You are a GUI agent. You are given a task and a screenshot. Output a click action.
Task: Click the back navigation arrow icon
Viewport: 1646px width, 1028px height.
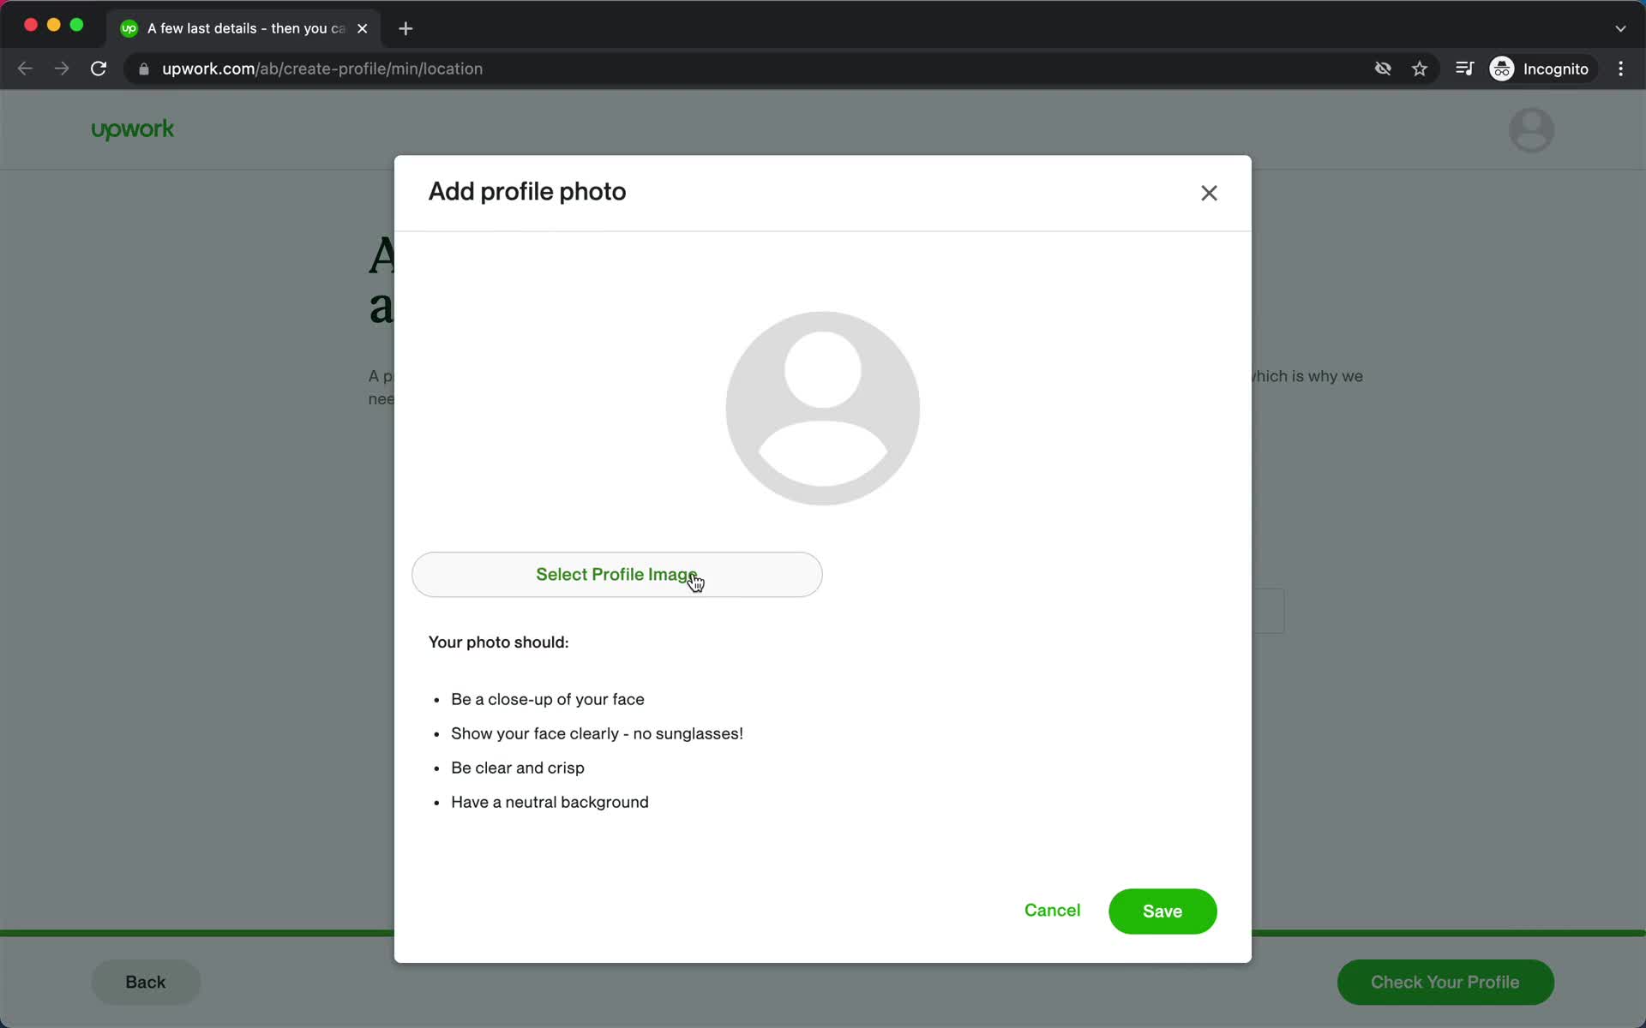pos(26,68)
